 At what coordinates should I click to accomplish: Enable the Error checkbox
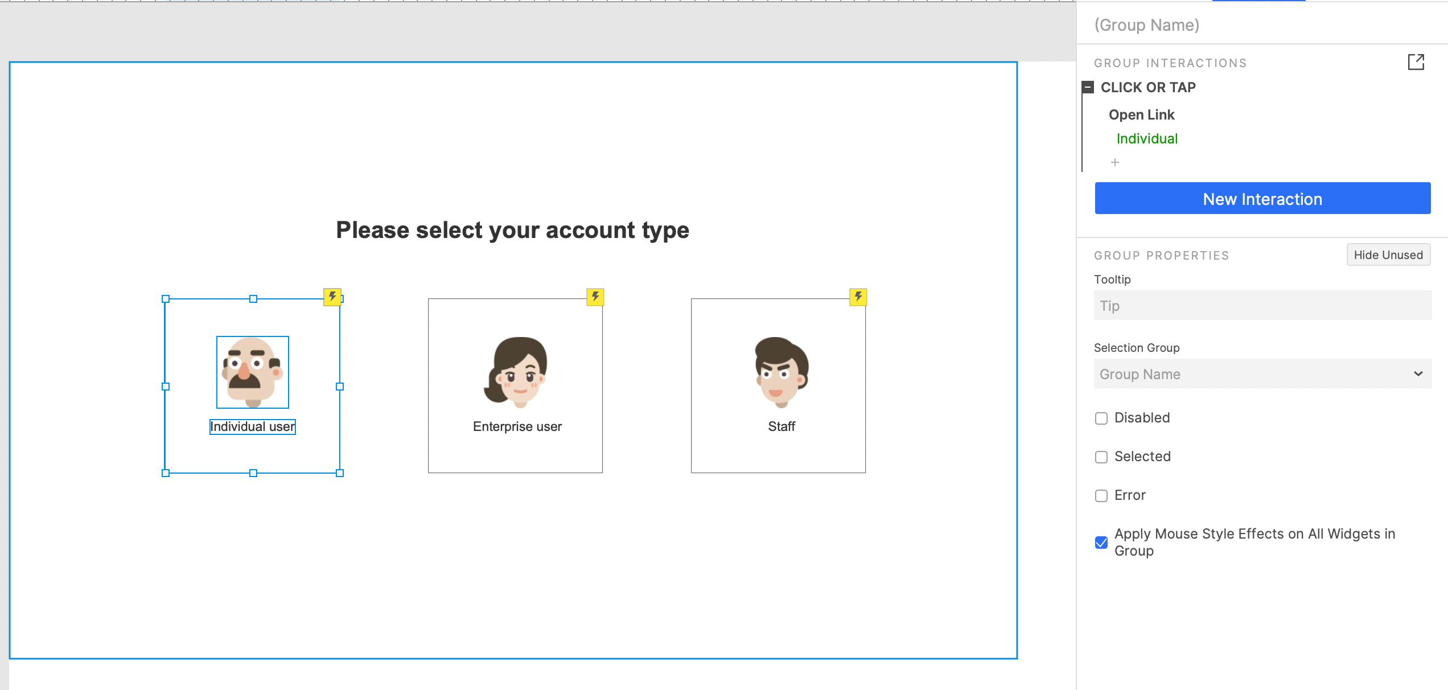click(x=1101, y=496)
